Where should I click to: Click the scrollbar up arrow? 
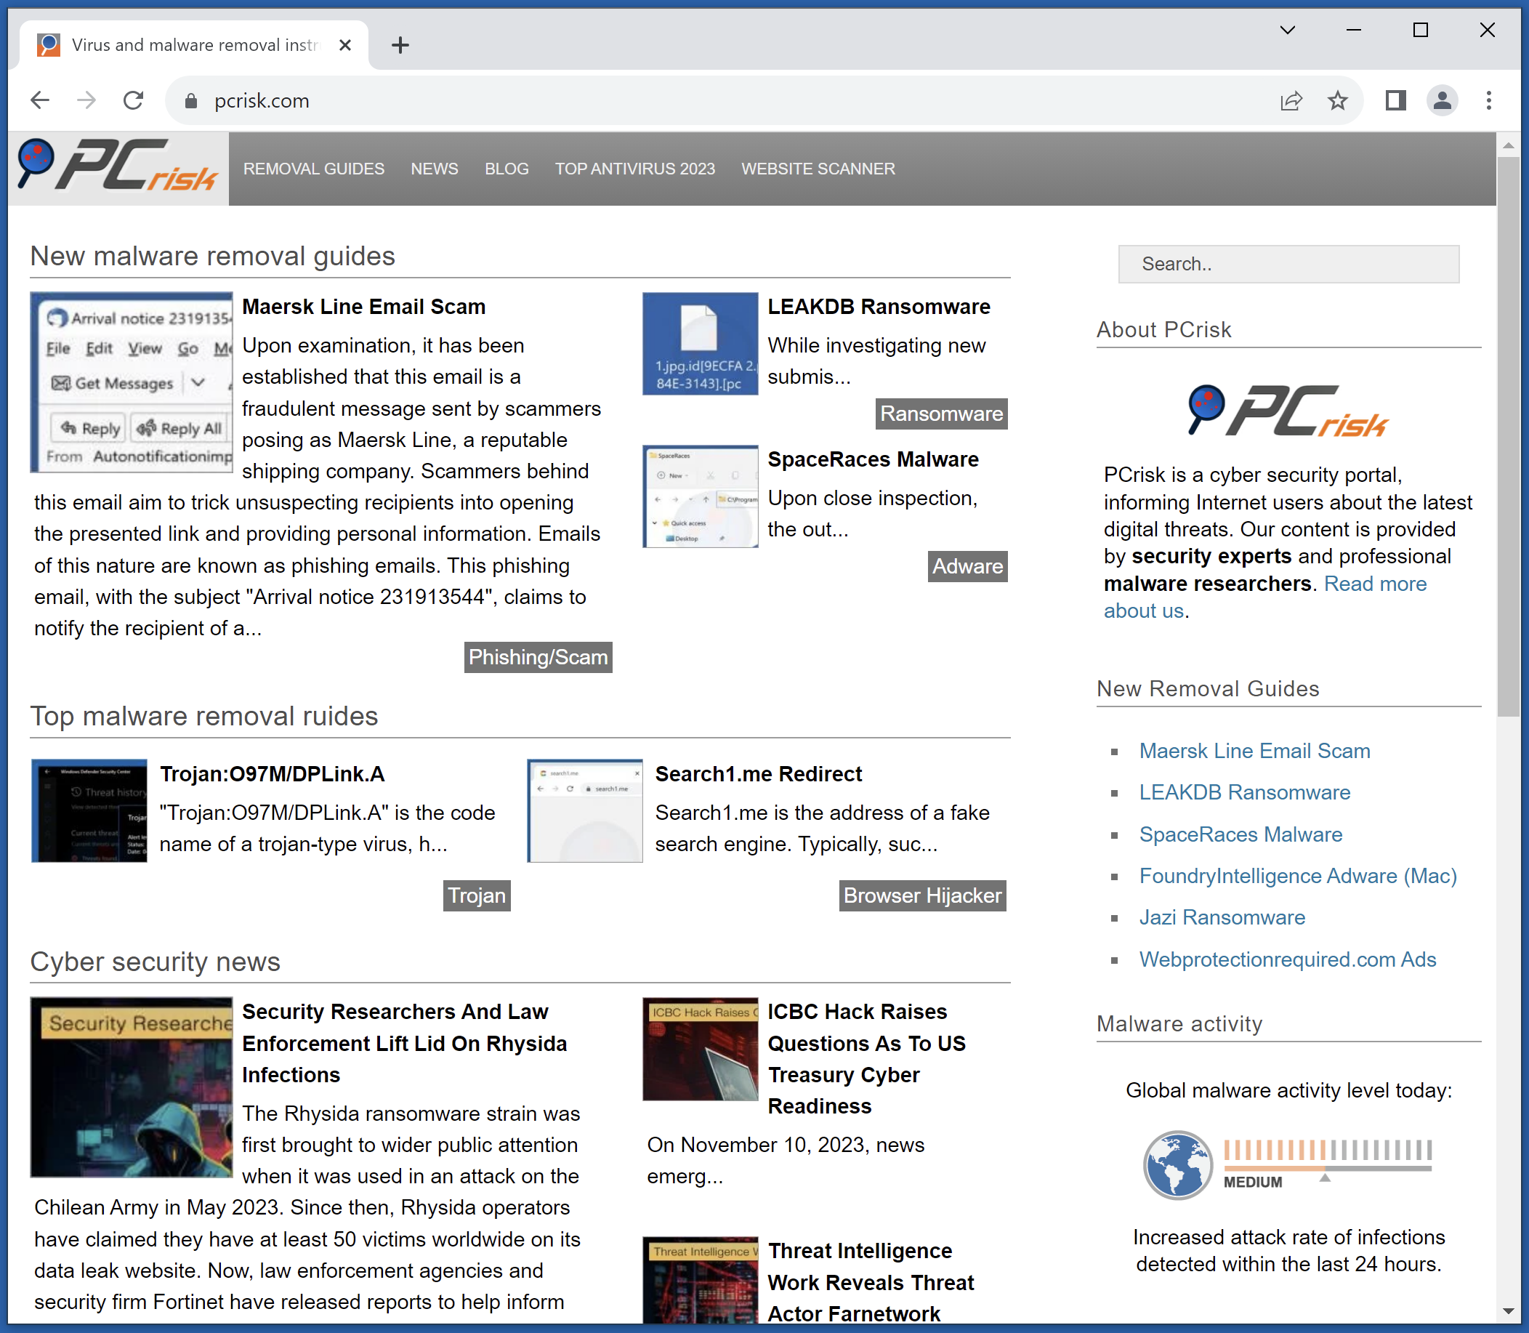[x=1508, y=146]
